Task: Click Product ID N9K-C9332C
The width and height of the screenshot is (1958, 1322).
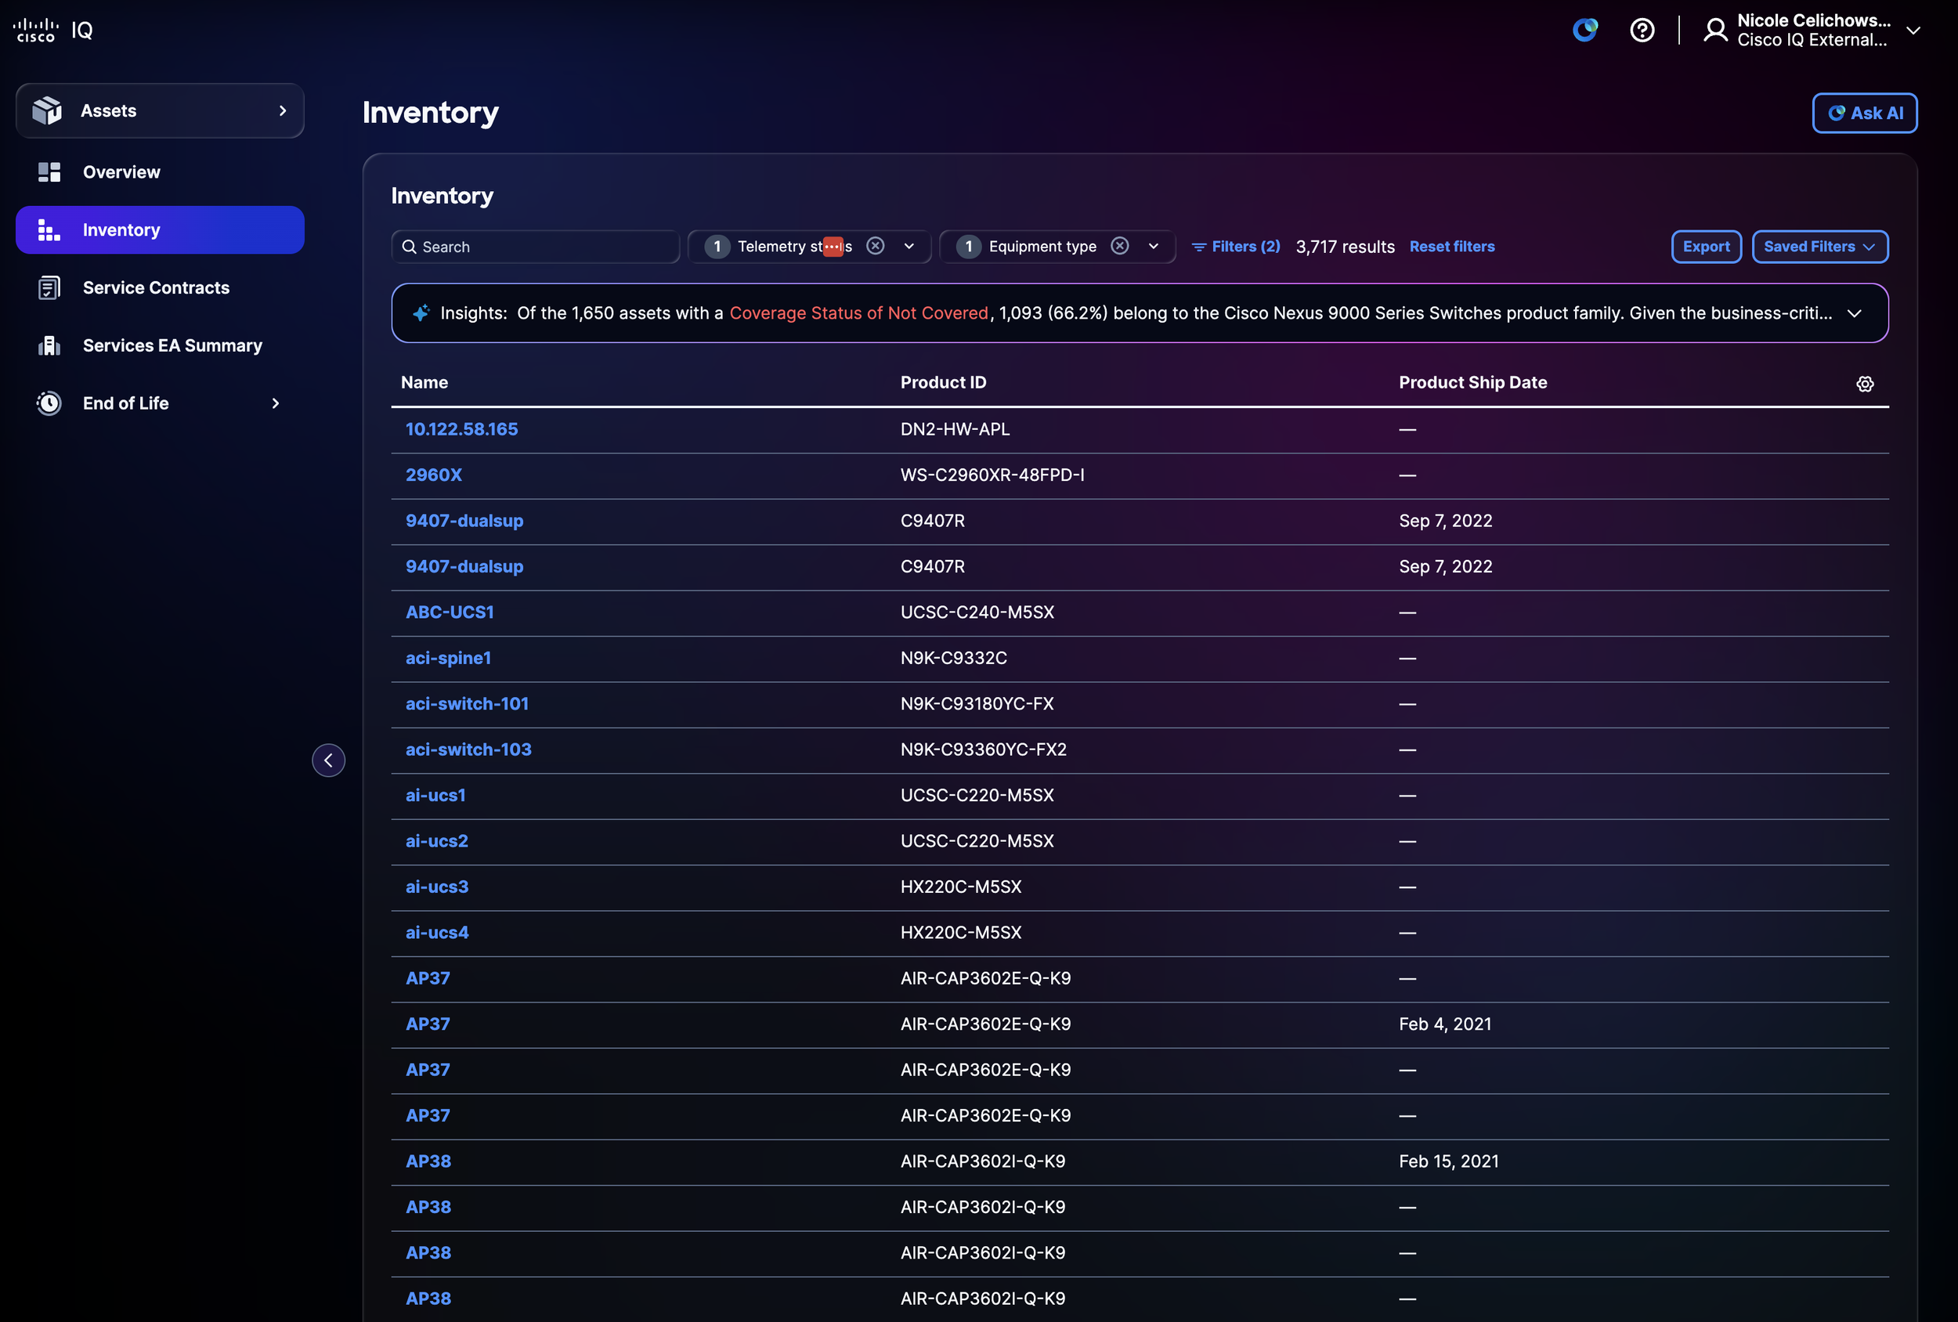Action: [954, 658]
